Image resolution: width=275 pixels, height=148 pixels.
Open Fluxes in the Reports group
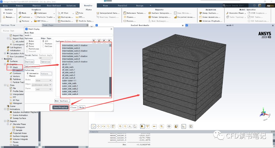(x=130, y=17)
